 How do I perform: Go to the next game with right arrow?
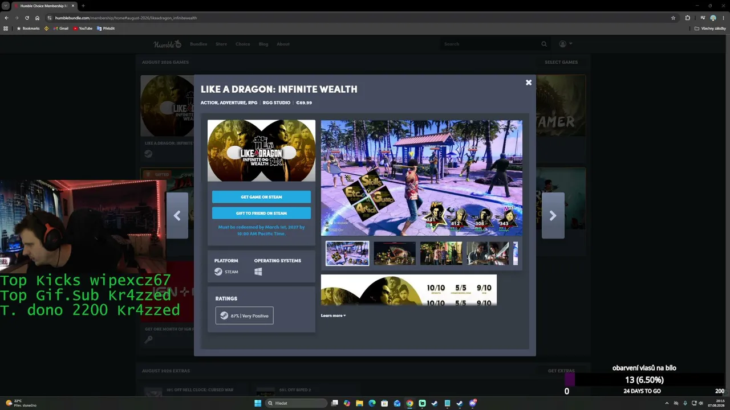pos(553,215)
